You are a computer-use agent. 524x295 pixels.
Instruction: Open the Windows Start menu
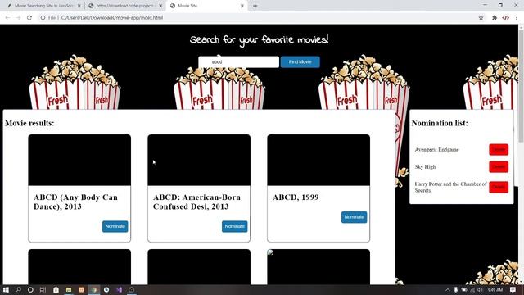pyautogui.click(x=6, y=289)
